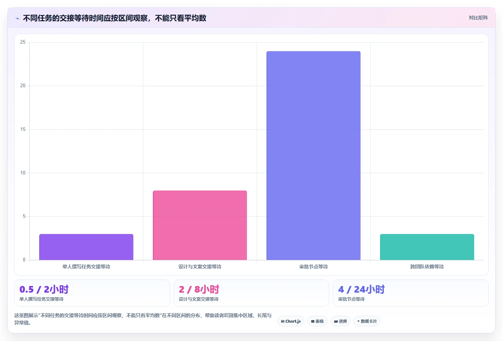Image resolution: width=503 pixels, height=341 pixels.
Task: Click the y-axis value 15
Action: pyautogui.click(x=23, y=129)
